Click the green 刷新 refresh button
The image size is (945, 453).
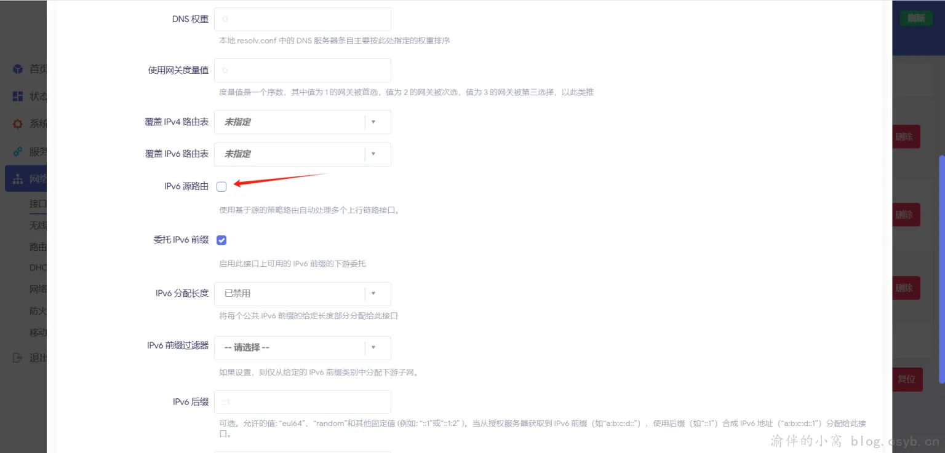916,18
